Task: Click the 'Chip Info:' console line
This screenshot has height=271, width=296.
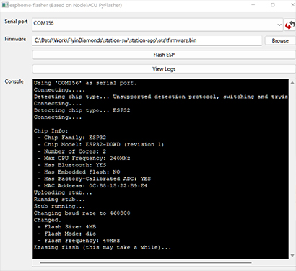Action: pos(51,131)
